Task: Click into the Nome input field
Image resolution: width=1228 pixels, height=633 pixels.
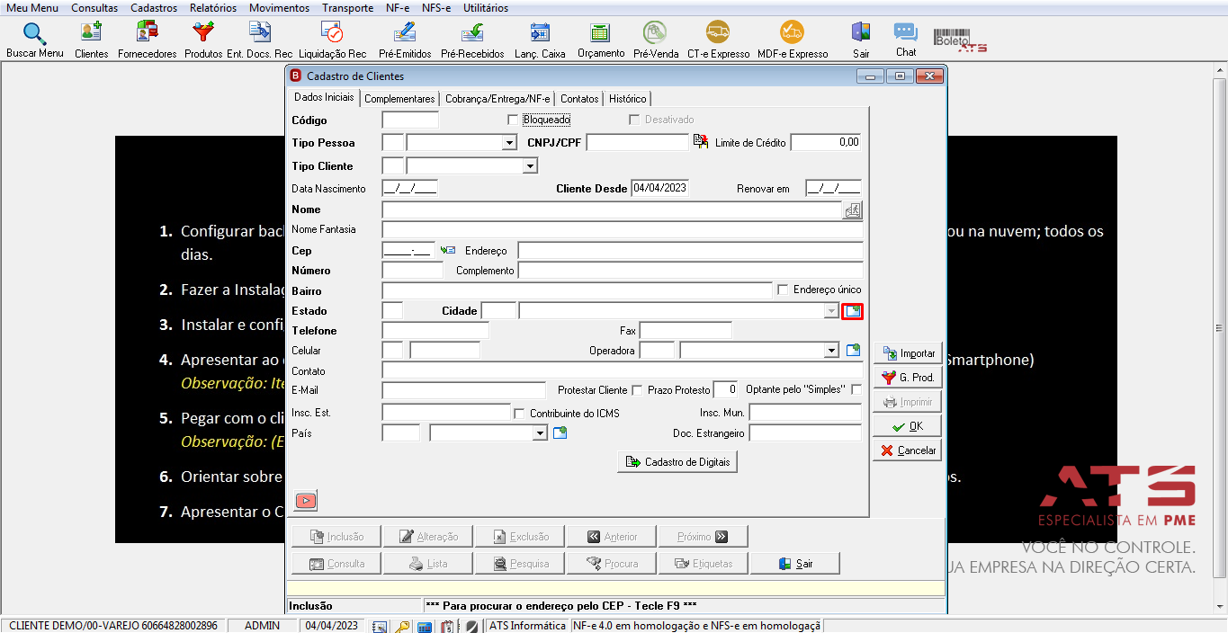Action: (x=612, y=210)
